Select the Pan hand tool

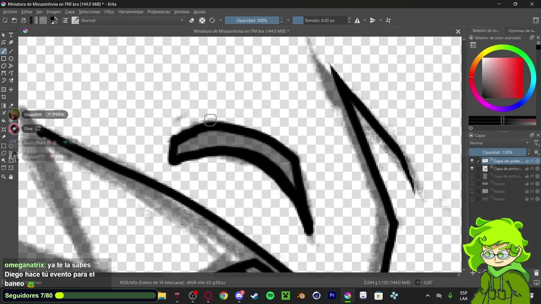tap(11, 177)
